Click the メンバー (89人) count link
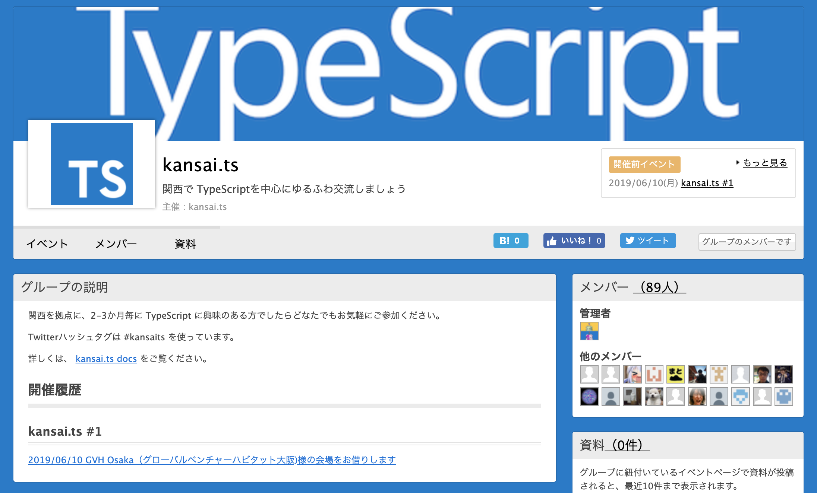Viewport: 817px width, 493px height. point(659,287)
